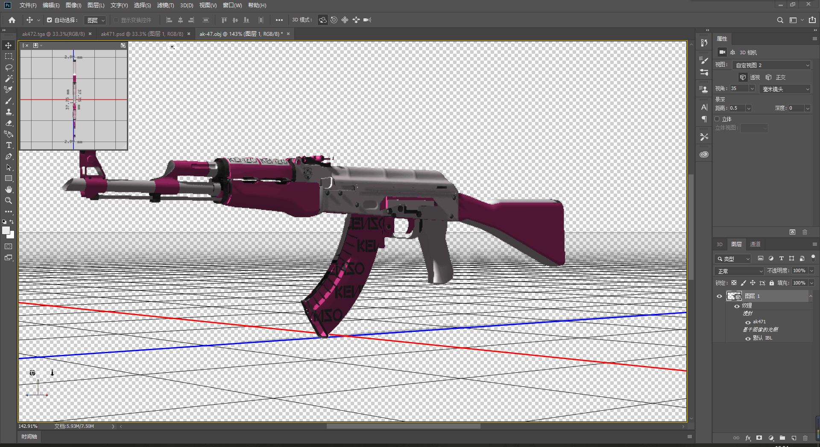
Task: Open the search magnifier in options bar
Action: (780, 20)
